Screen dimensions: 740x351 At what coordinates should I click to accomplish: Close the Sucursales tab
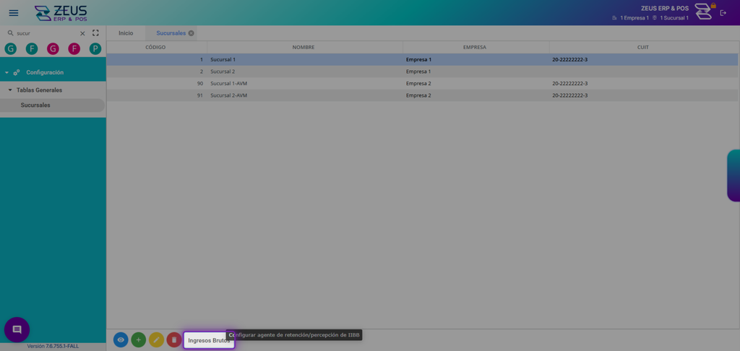tap(191, 33)
